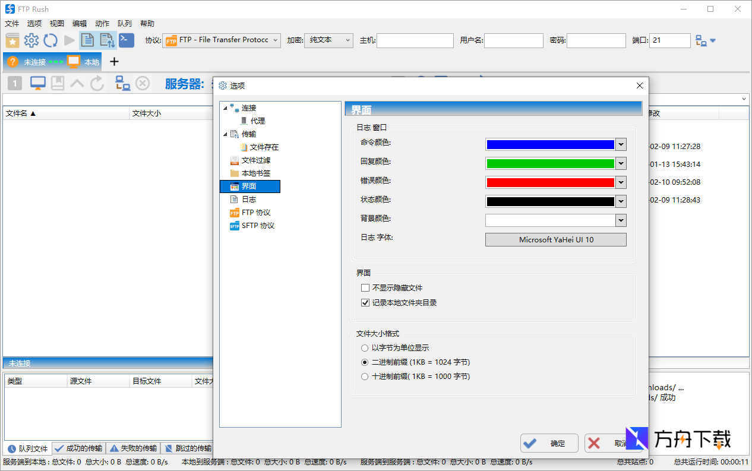The width and height of the screenshot is (752, 471).
Task: Open the site manager bookmark icon
Action: [12, 40]
